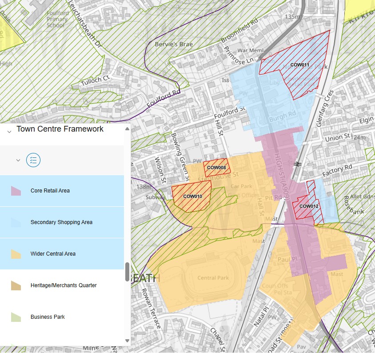The height and width of the screenshot is (353, 375).
Task: Click the legend panel scroll-down arrow
Action: tap(128, 341)
